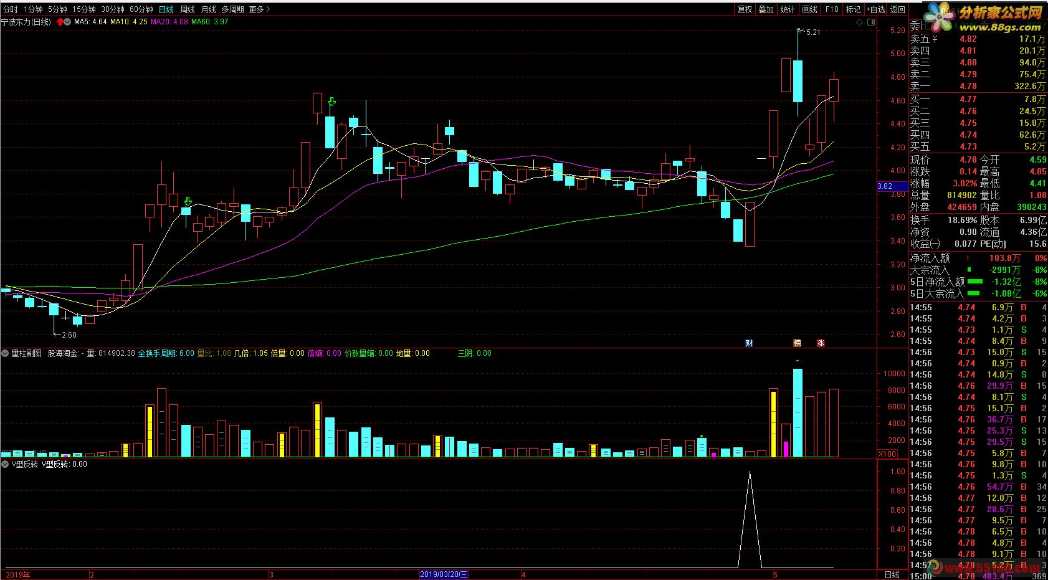Click the 财 finance marker icon
This screenshot has height=580, width=1048.
(x=749, y=343)
